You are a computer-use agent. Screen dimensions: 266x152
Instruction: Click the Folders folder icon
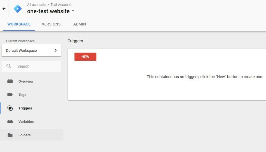[10, 135]
